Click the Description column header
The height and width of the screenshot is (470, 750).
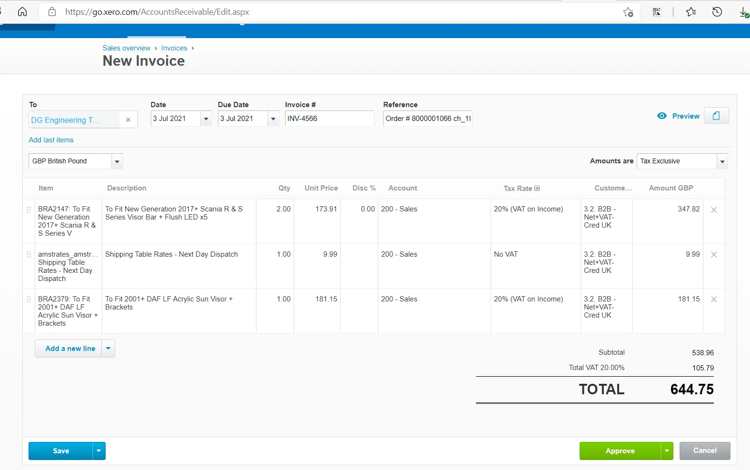click(127, 188)
